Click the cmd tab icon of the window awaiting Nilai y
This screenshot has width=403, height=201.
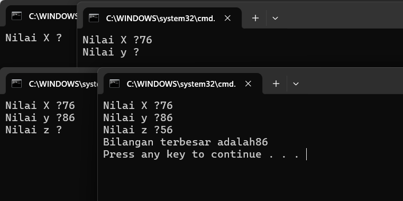[x=94, y=18]
